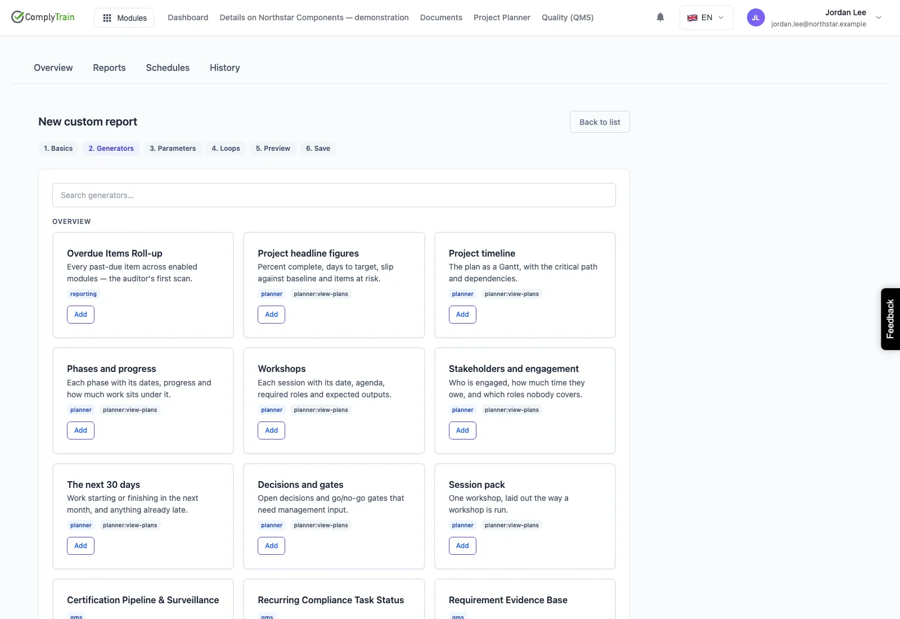Go to Dashboard
This screenshot has height=619, width=900.
point(188,17)
